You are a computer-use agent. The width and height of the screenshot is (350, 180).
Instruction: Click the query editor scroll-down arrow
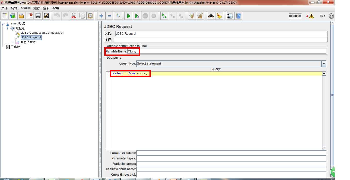pyautogui.click(x=324, y=148)
